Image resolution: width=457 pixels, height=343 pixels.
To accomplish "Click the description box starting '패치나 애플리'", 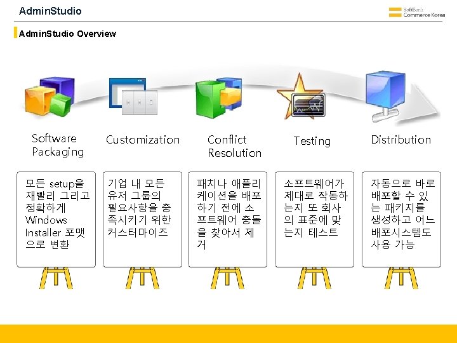I will [x=228, y=219].
